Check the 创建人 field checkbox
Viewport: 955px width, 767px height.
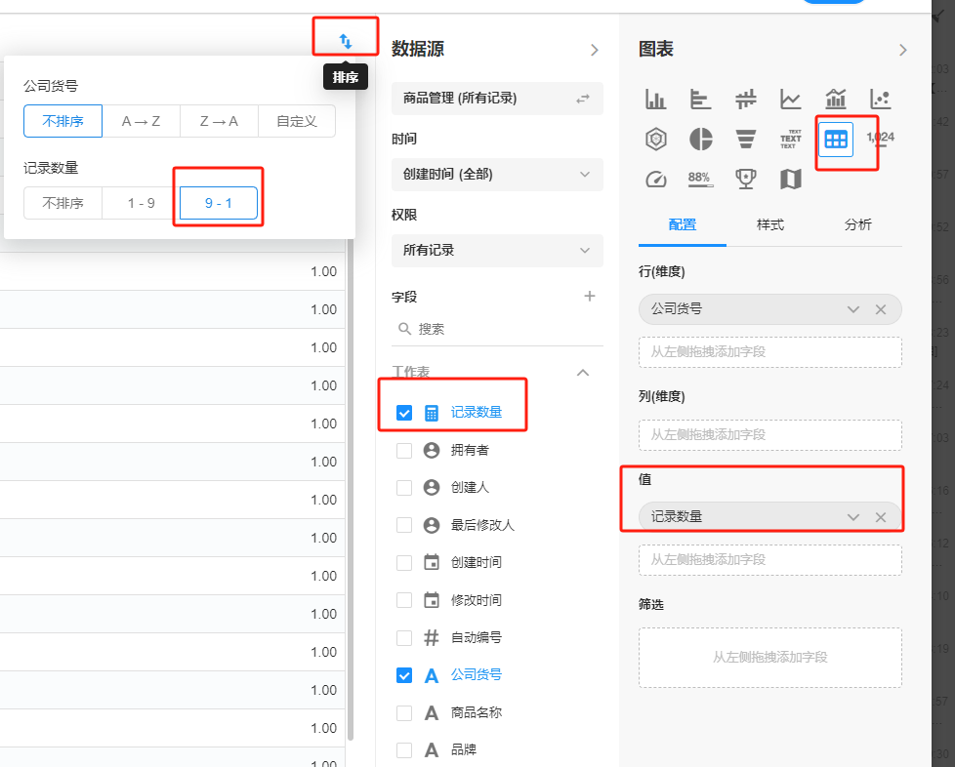pyautogui.click(x=404, y=488)
